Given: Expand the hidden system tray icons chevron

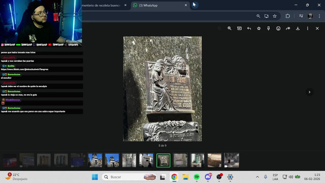Looking at the screenshot, I should (257, 177).
